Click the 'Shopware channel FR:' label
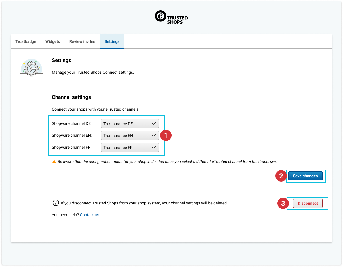The width and height of the screenshot is (343, 267). coord(72,148)
